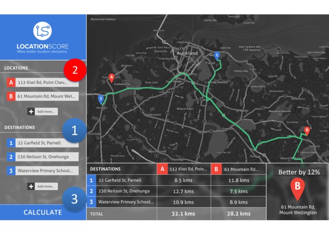The image size is (329, 234).
Task: Click the Miles better location decisions tagline
Action: [43, 52]
